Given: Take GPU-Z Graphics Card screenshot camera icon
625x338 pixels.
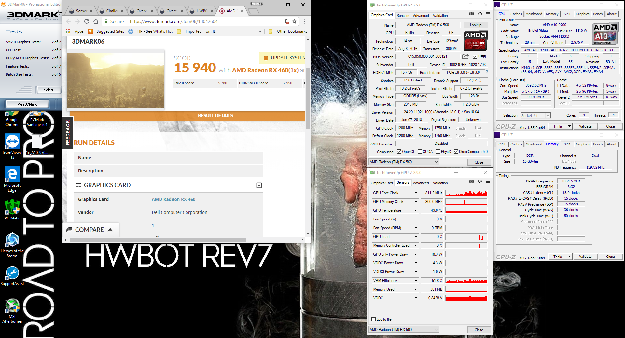Looking at the screenshot, I should coord(471,14).
